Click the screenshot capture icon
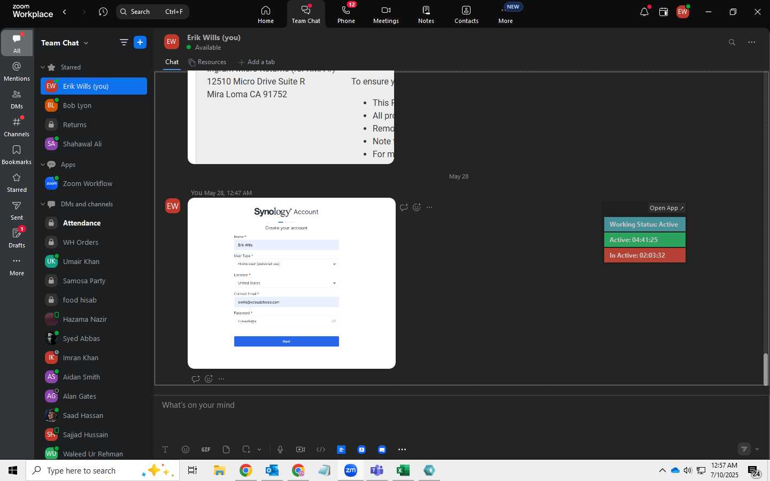 (x=246, y=449)
